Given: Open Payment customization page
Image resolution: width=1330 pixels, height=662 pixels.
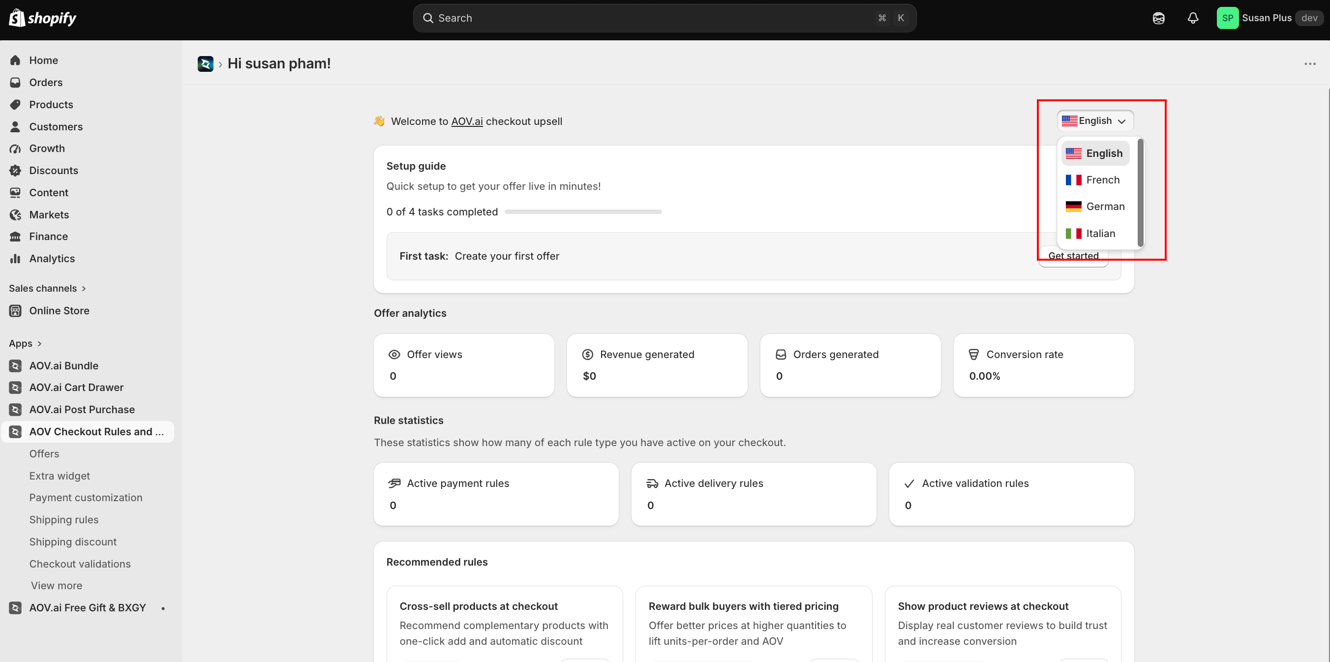Looking at the screenshot, I should pyautogui.click(x=86, y=498).
